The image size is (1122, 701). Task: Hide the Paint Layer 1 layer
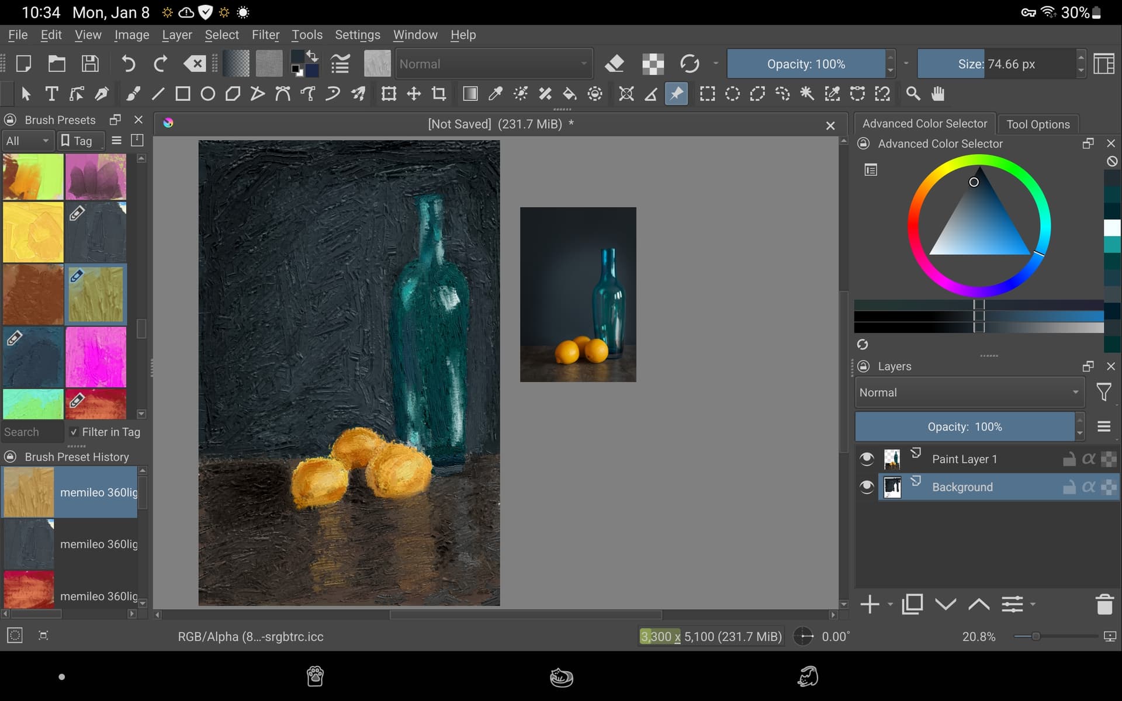coord(867,459)
